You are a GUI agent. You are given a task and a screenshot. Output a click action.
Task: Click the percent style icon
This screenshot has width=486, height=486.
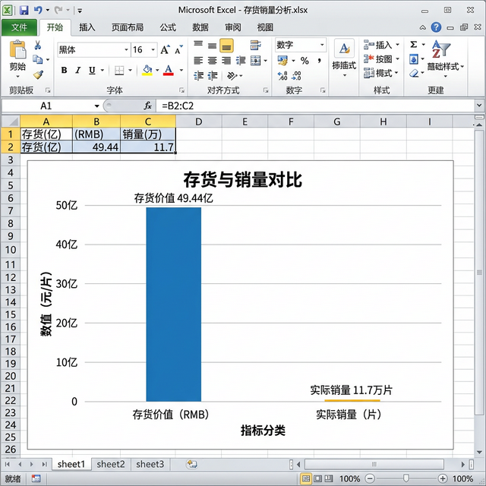coord(305,60)
